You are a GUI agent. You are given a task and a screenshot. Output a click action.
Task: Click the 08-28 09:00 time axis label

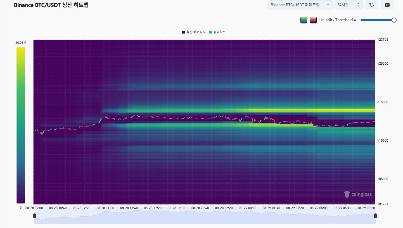pos(34,208)
